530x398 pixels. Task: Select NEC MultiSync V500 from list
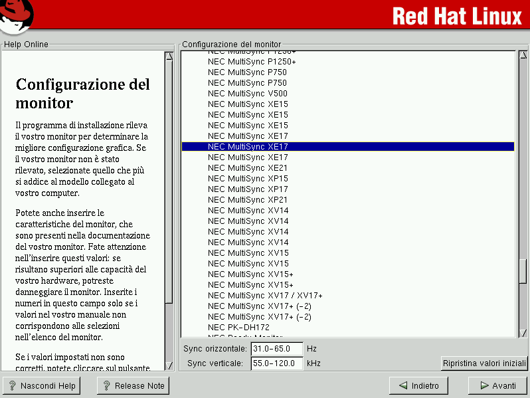[248, 94]
